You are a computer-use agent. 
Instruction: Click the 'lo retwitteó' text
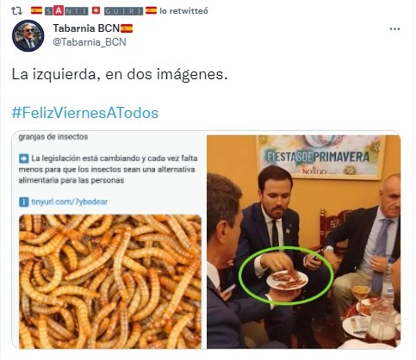click(x=183, y=11)
